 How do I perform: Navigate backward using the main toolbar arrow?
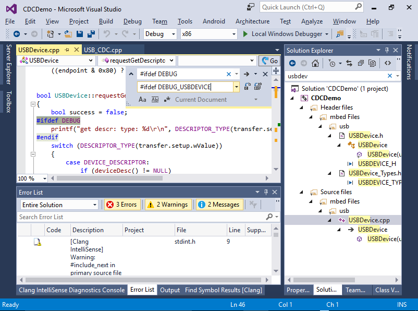tap(17, 34)
